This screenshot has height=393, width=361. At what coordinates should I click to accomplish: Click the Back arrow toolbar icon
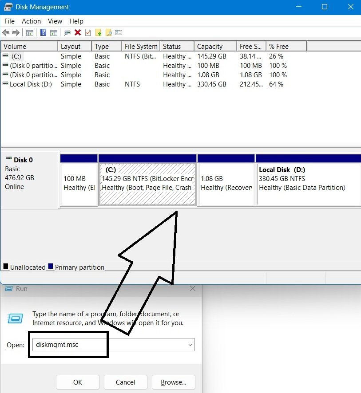coord(6,32)
